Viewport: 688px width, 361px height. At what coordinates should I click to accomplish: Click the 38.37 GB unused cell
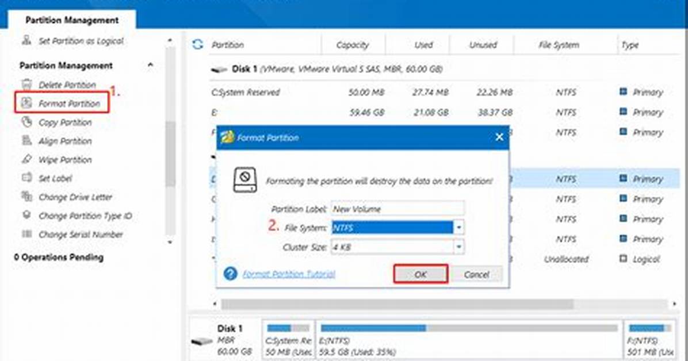pos(495,112)
